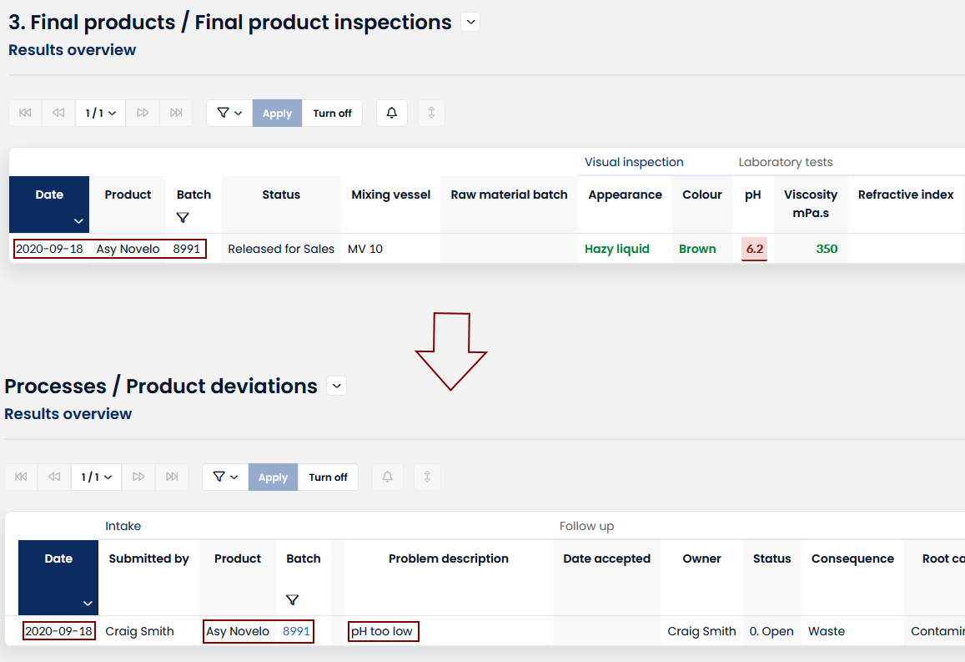Viewport: 965px width, 662px height.
Task: Expand the Final product inspections title dropdown
Action: click(470, 22)
